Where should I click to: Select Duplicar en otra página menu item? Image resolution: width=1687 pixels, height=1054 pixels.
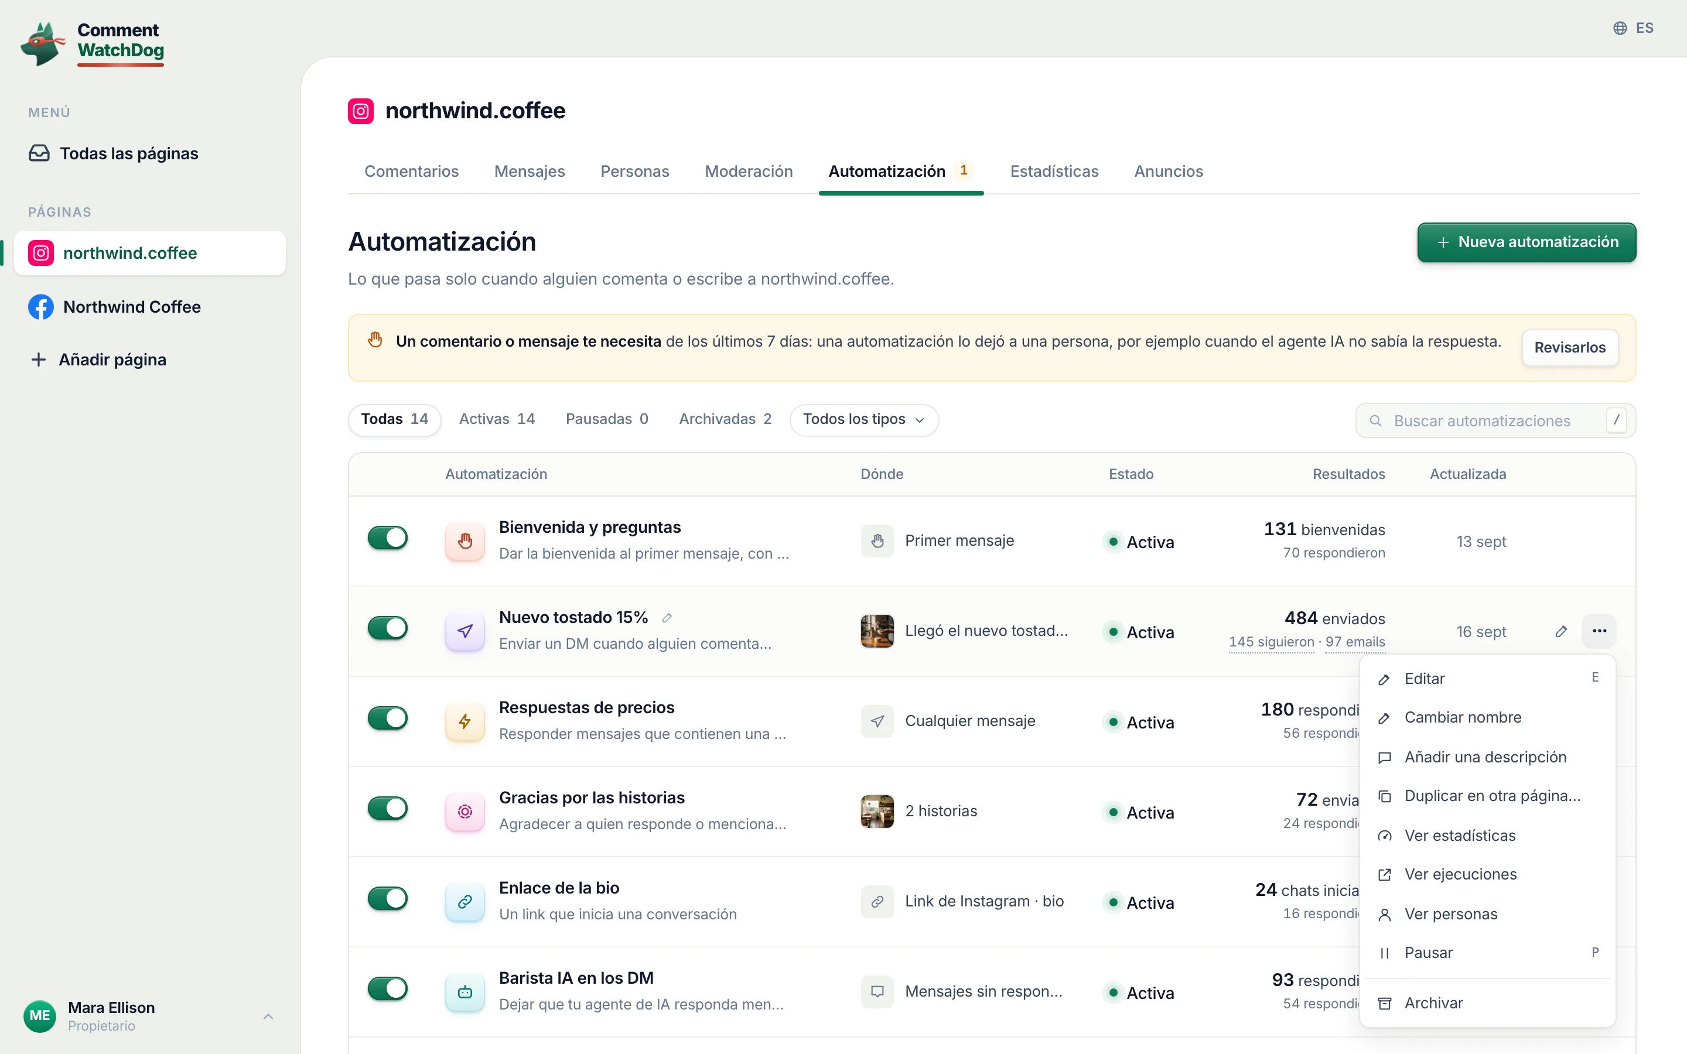(x=1487, y=796)
